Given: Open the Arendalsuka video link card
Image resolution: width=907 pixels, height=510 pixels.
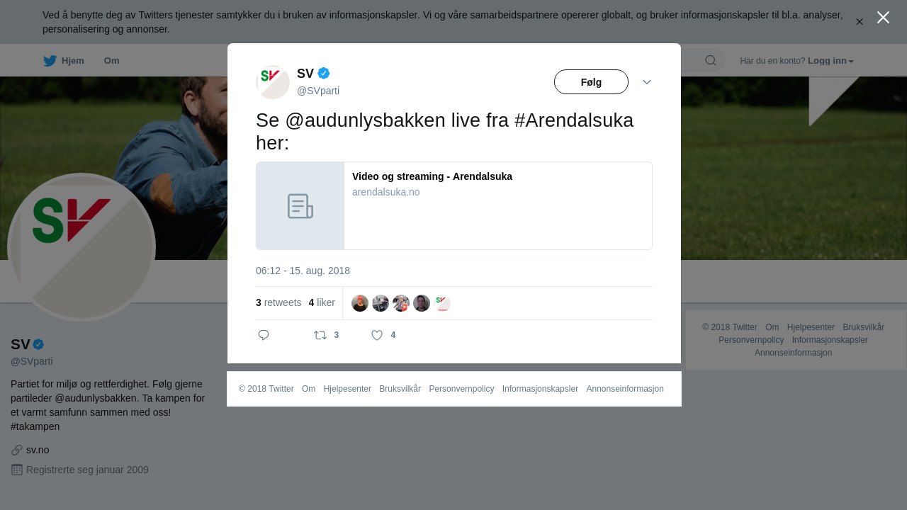Looking at the screenshot, I should 454,205.
